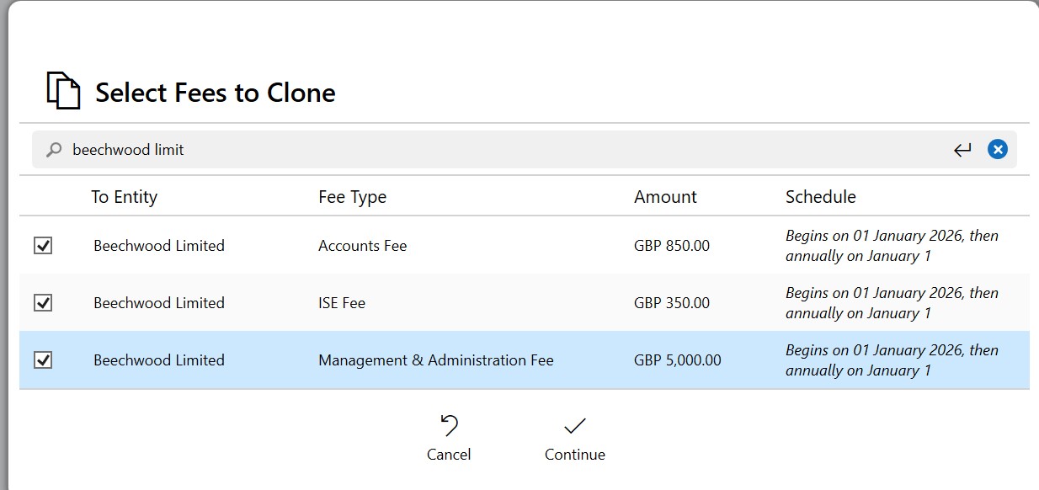The image size is (1039, 490).
Task: Click the Continue button
Action: (x=573, y=454)
